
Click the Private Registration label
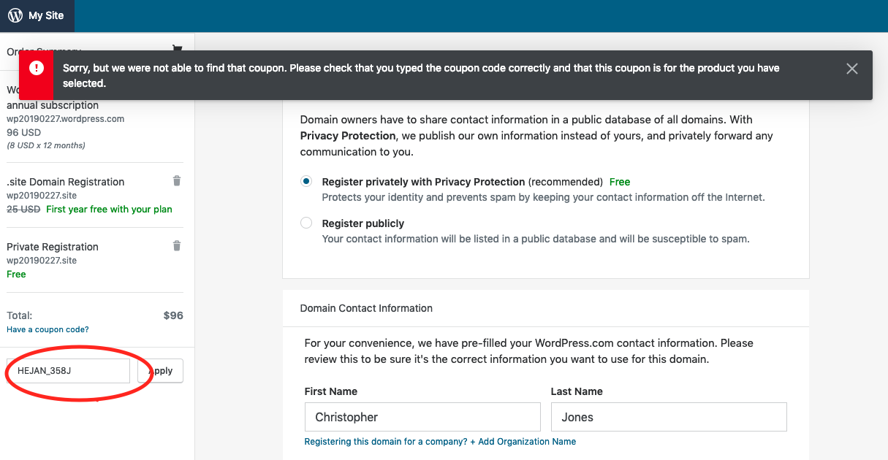click(53, 247)
